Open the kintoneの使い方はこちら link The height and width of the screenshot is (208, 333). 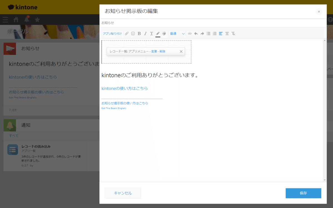125,88
